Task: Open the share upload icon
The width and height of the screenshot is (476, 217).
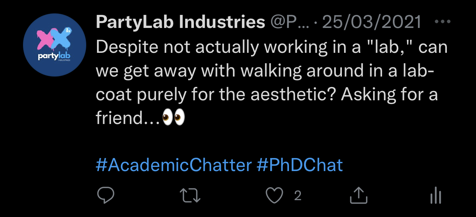Action: pyautogui.click(x=359, y=196)
